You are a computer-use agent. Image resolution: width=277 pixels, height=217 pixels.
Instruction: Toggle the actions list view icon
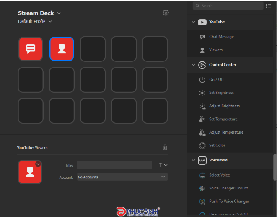(269, 6)
